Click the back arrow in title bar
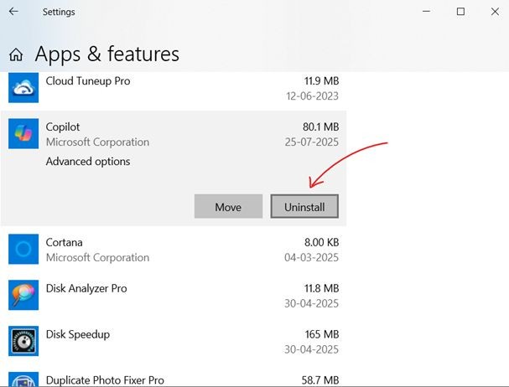The height and width of the screenshot is (387, 509). click(x=13, y=12)
